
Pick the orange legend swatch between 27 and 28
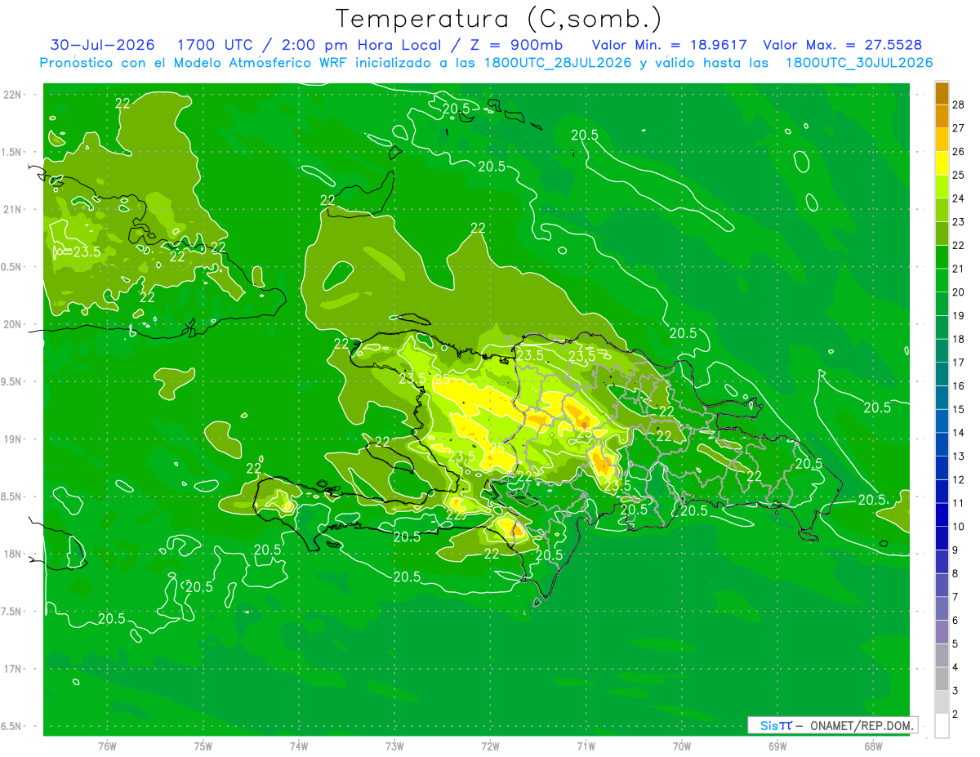pos(942,116)
